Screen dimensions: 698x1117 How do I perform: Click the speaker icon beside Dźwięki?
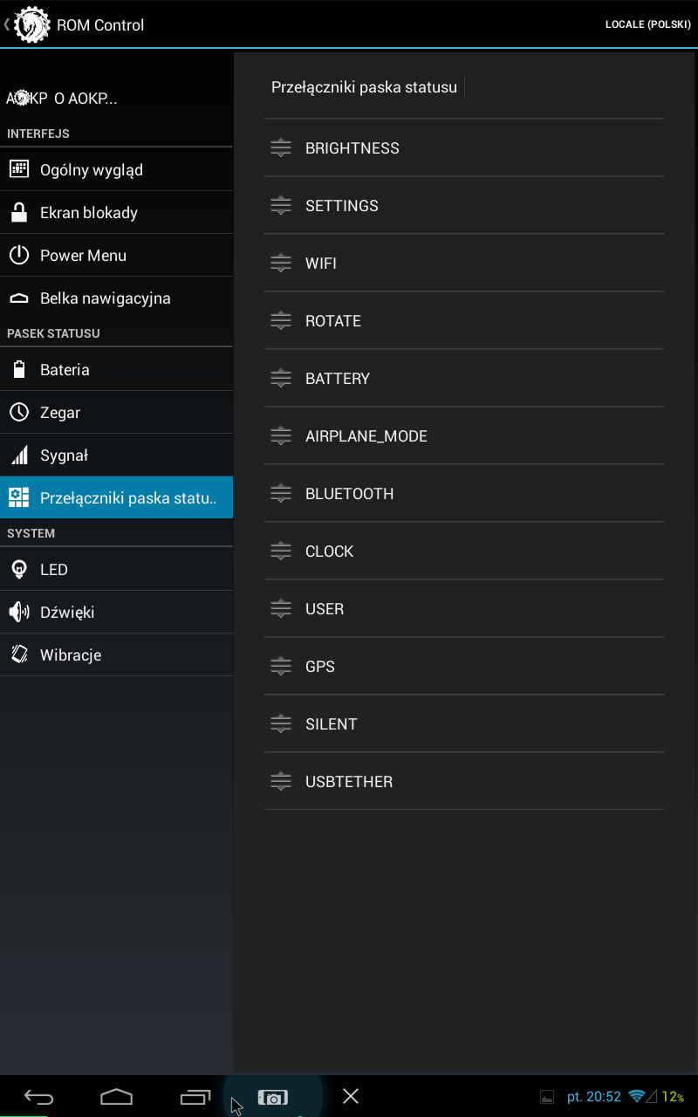tap(18, 612)
